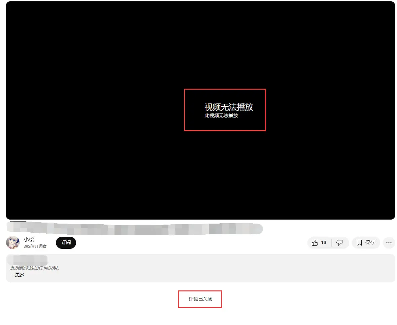Open the 小樱 channel name link
Screen dimensions: 397x325
(29, 239)
